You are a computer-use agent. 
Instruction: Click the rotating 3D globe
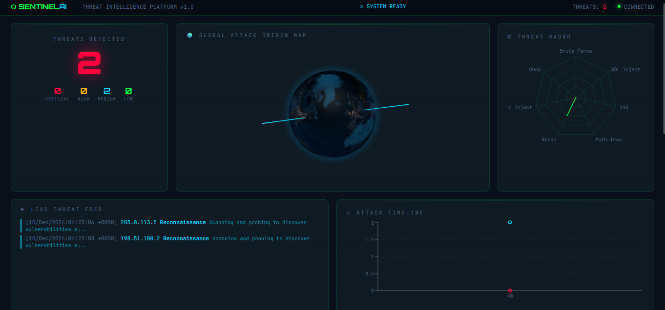(332, 113)
